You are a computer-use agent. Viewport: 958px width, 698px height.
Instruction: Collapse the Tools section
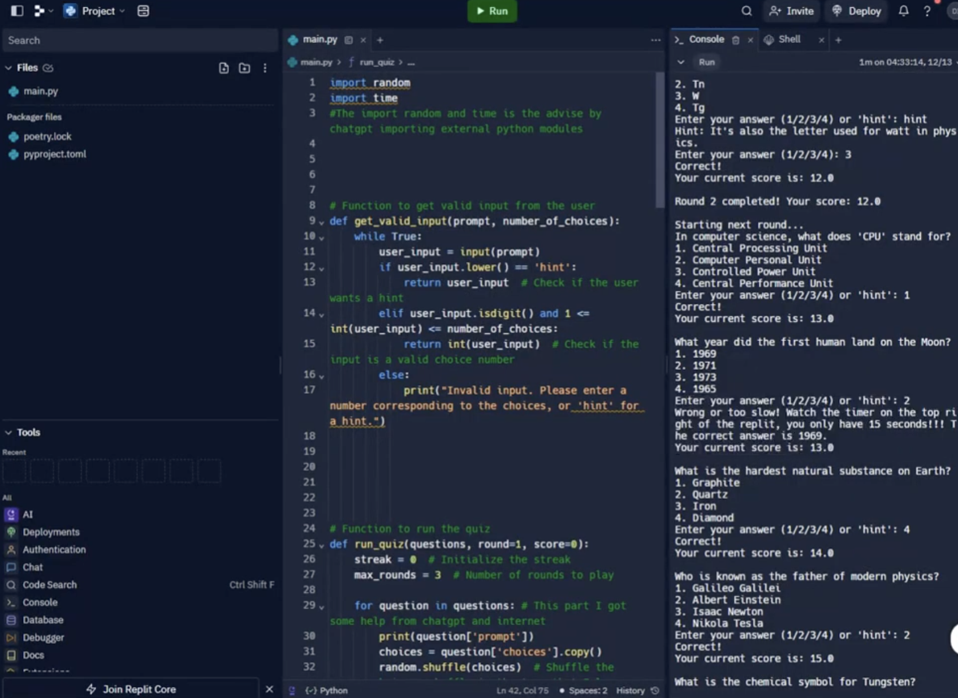8,432
